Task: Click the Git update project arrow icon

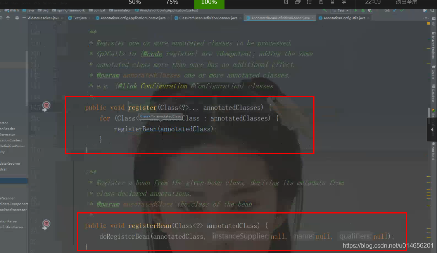Action: [395, 10]
